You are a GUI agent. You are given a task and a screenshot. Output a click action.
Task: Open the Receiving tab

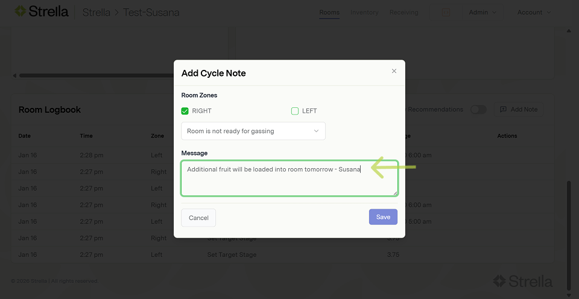point(403,12)
